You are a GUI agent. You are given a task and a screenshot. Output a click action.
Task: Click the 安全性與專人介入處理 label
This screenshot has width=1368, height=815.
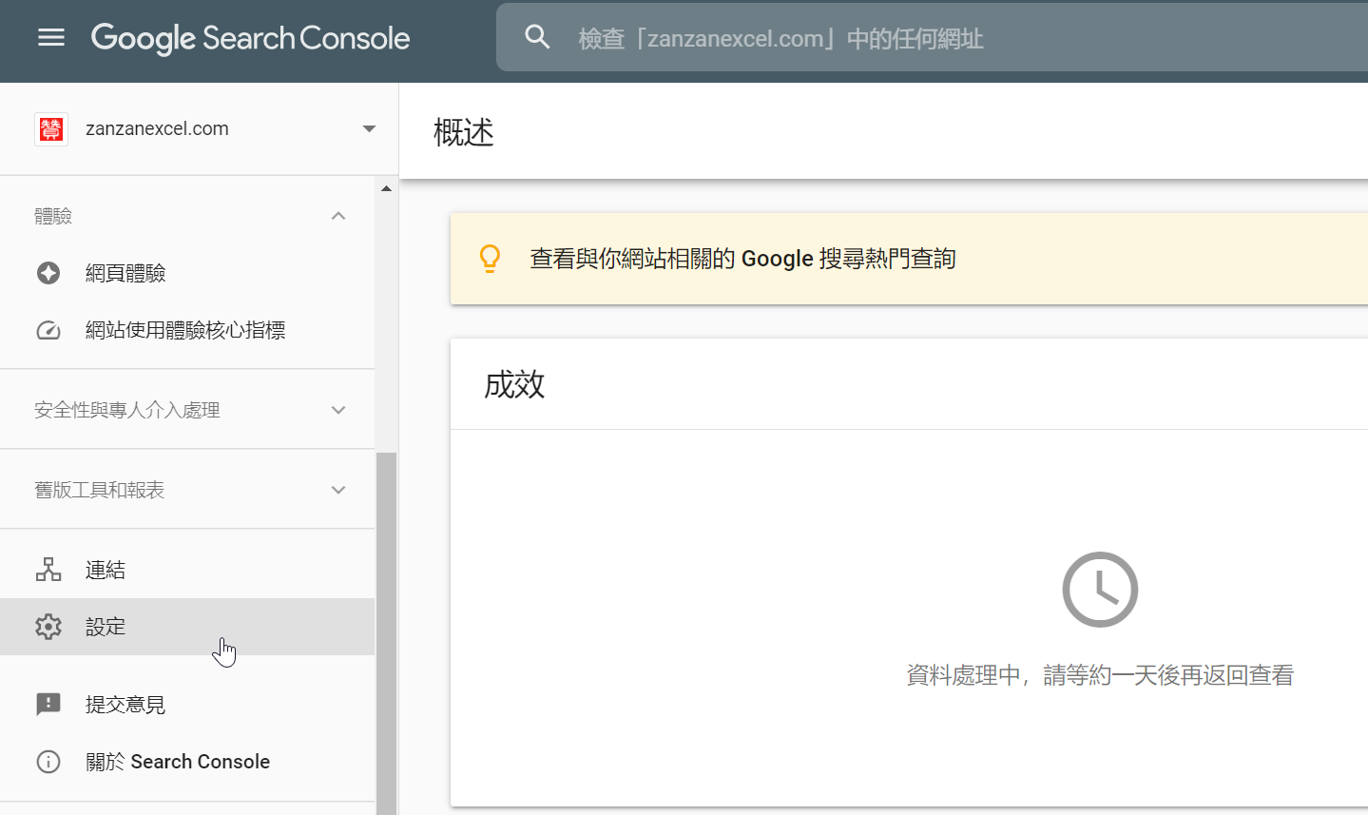point(127,410)
